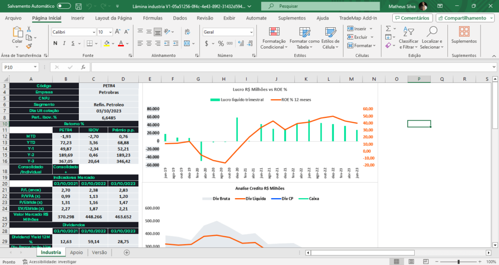The width and height of the screenshot is (499, 265).
Task: Click the Pesquisar search box
Action: tap(320, 6)
